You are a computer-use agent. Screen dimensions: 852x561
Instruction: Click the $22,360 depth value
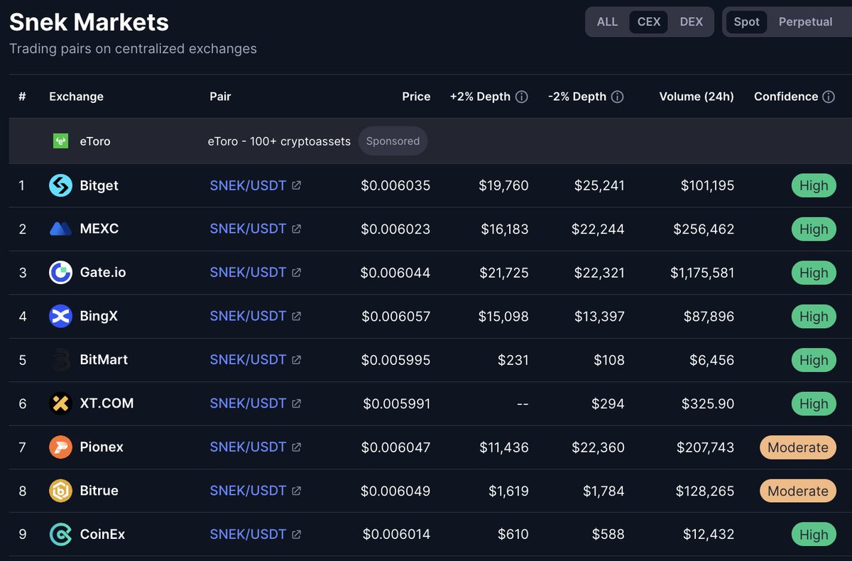pyautogui.click(x=598, y=447)
